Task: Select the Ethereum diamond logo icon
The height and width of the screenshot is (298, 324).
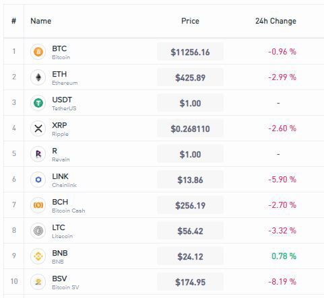Action: [x=38, y=77]
